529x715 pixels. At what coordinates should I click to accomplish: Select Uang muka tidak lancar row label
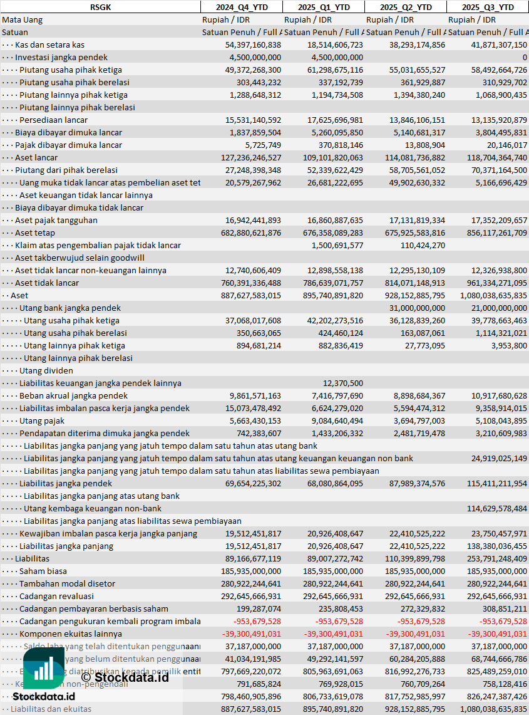110,183
